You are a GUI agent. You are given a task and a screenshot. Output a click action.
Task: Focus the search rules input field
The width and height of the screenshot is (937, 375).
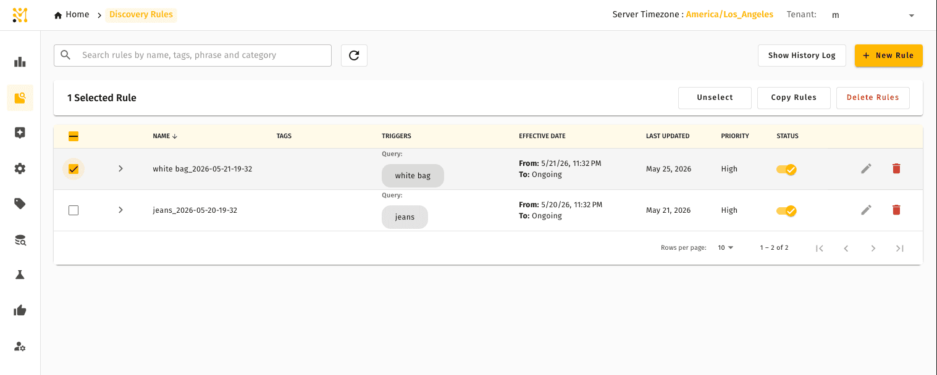coord(193,56)
